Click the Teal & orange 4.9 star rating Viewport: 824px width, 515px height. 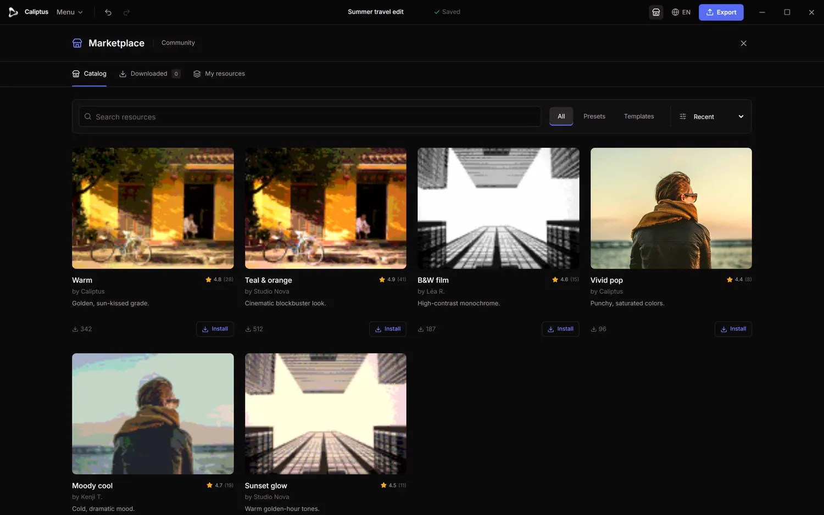[393, 279]
